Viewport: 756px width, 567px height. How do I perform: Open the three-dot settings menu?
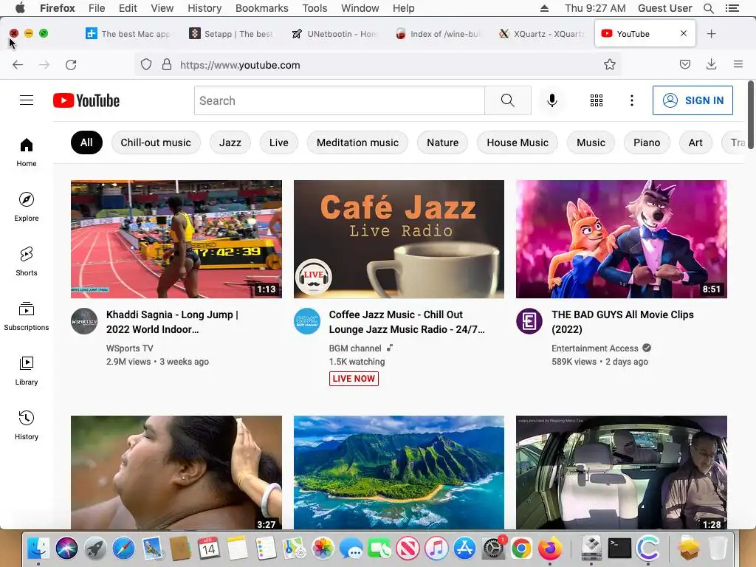(x=632, y=100)
